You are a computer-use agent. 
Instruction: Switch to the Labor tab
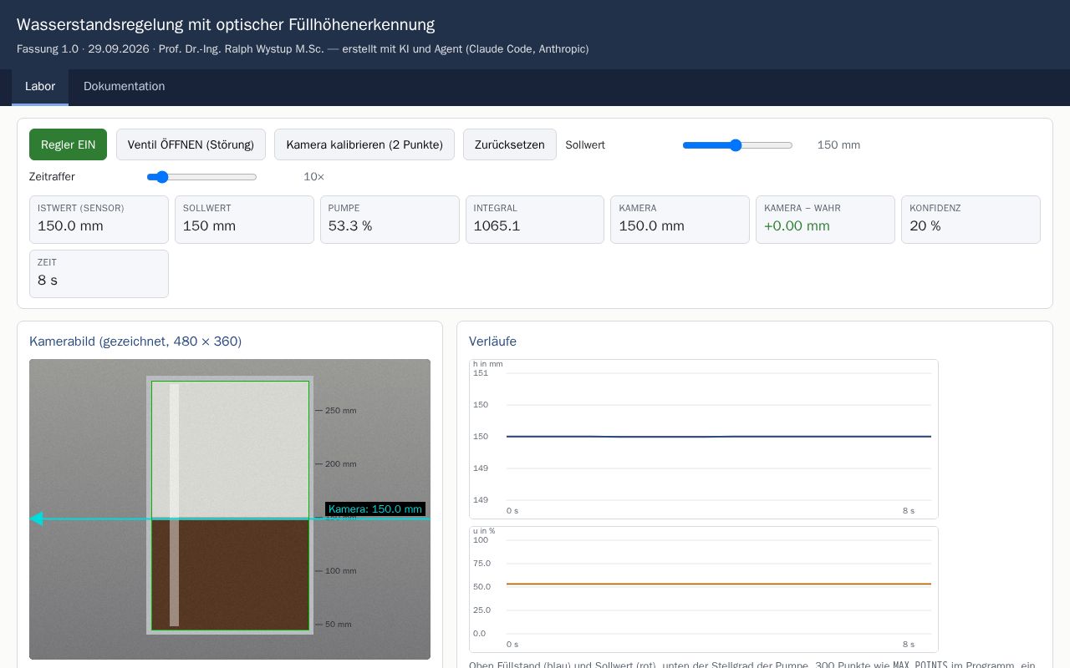tap(40, 87)
